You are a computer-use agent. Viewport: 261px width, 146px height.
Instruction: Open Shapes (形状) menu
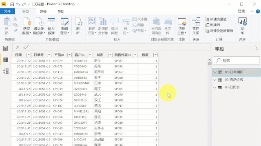[139, 31]
